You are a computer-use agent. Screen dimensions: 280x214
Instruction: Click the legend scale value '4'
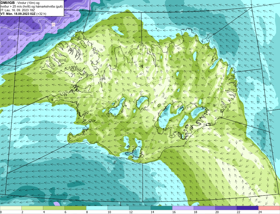pyautogui.click(x=44, y=212)
